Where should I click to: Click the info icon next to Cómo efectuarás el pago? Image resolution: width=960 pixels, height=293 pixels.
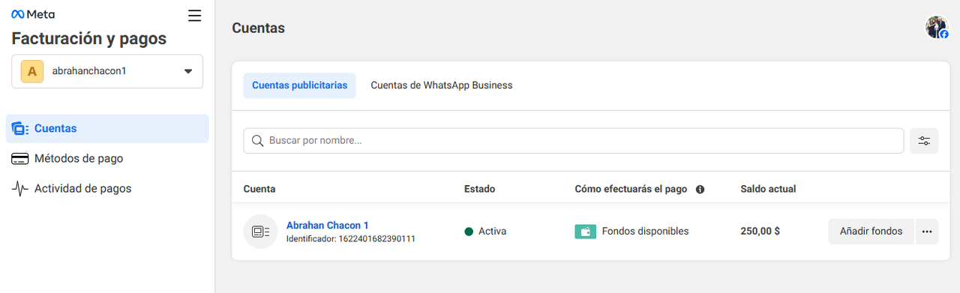700,190
